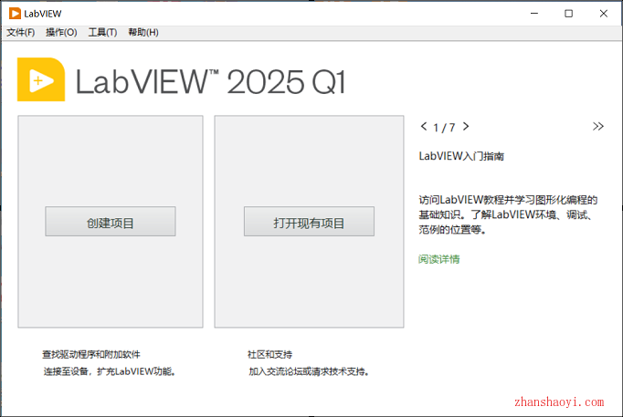
Task: Click the yellow LabVIEW logo
Action: (x=41, y=80)
